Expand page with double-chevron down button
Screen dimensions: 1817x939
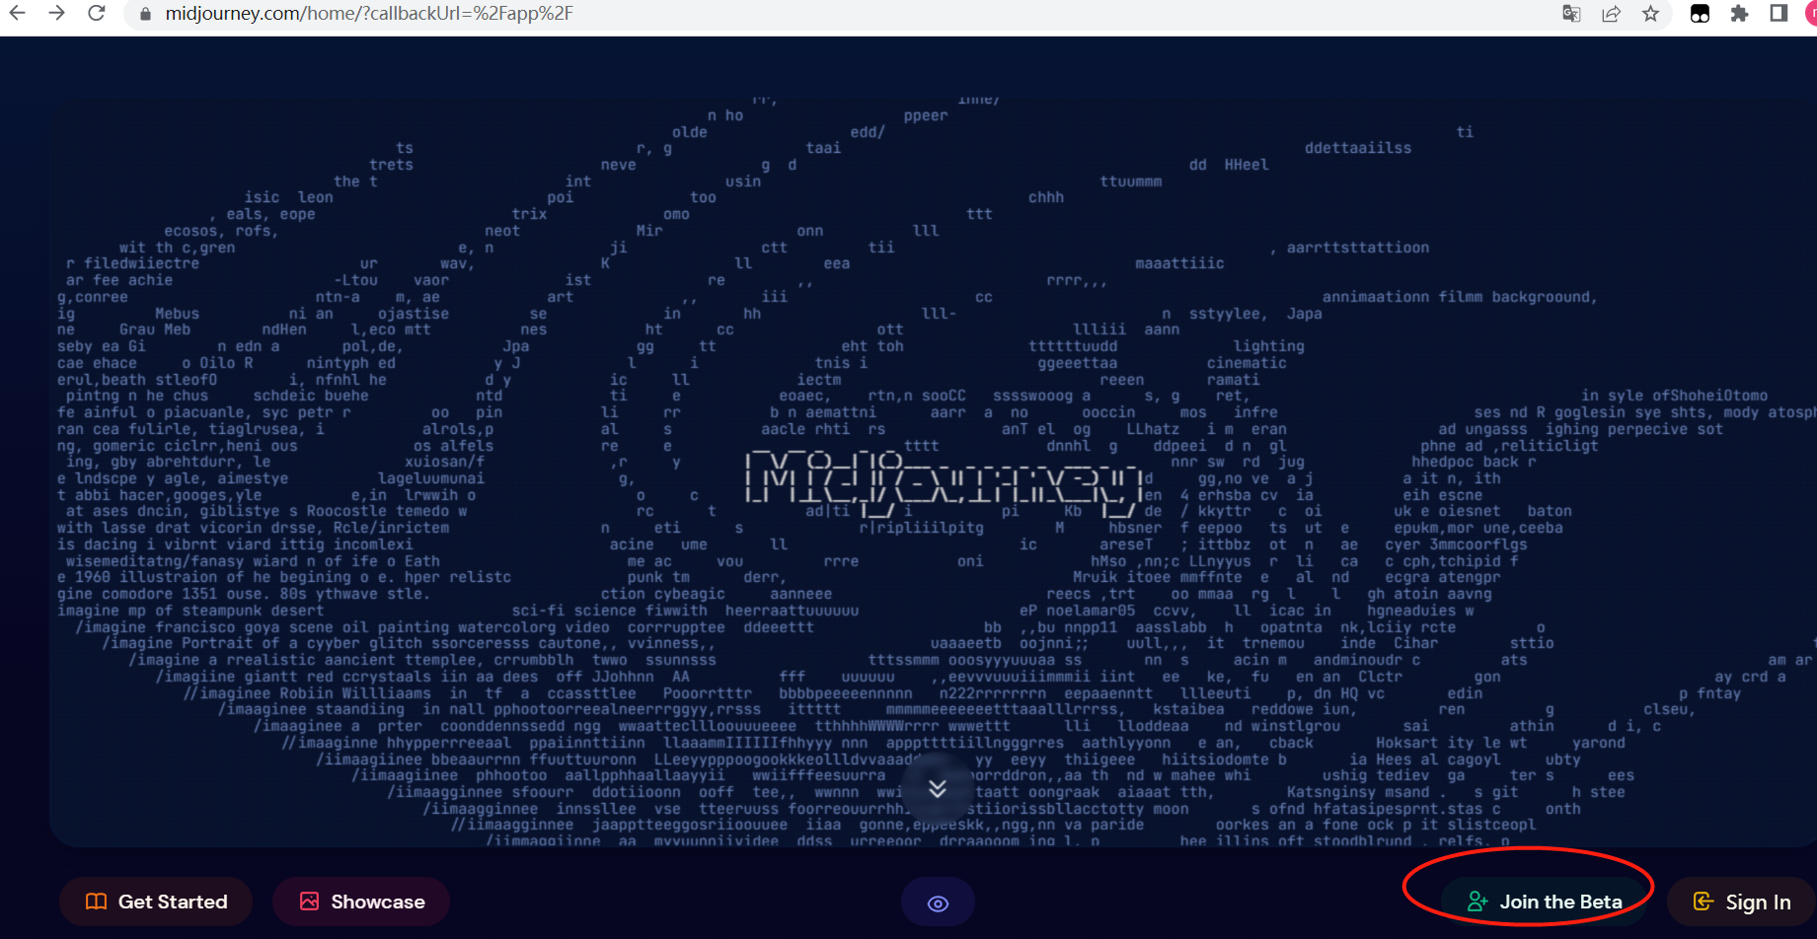938,788
